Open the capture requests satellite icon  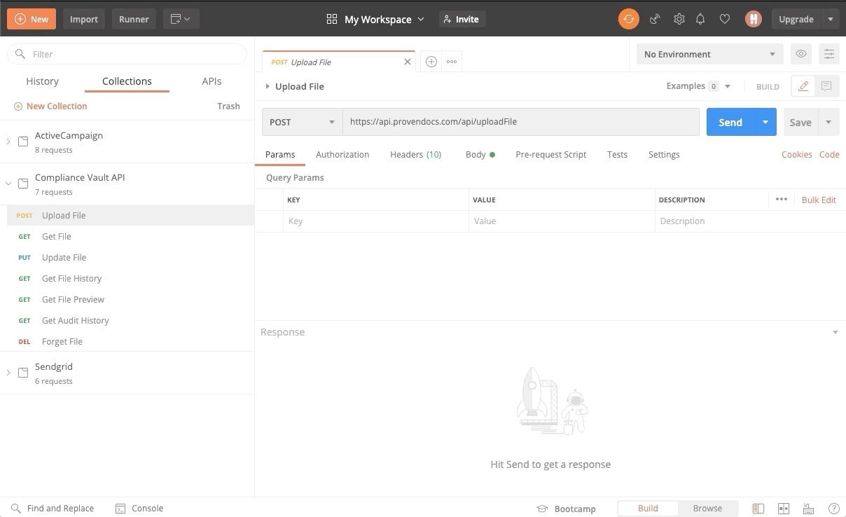(655, 19)
